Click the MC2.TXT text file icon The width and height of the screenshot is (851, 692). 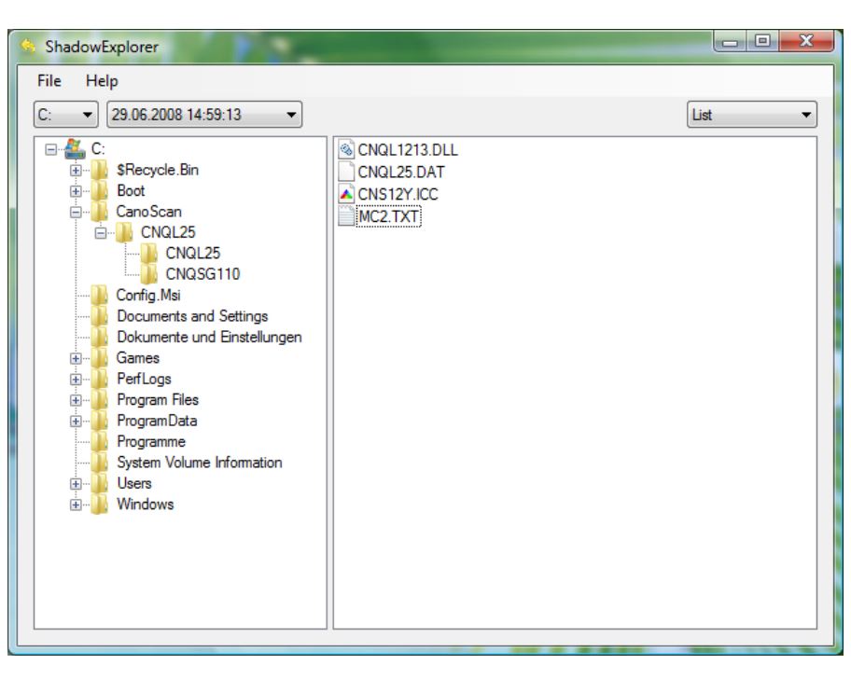(x=345, y=215)
